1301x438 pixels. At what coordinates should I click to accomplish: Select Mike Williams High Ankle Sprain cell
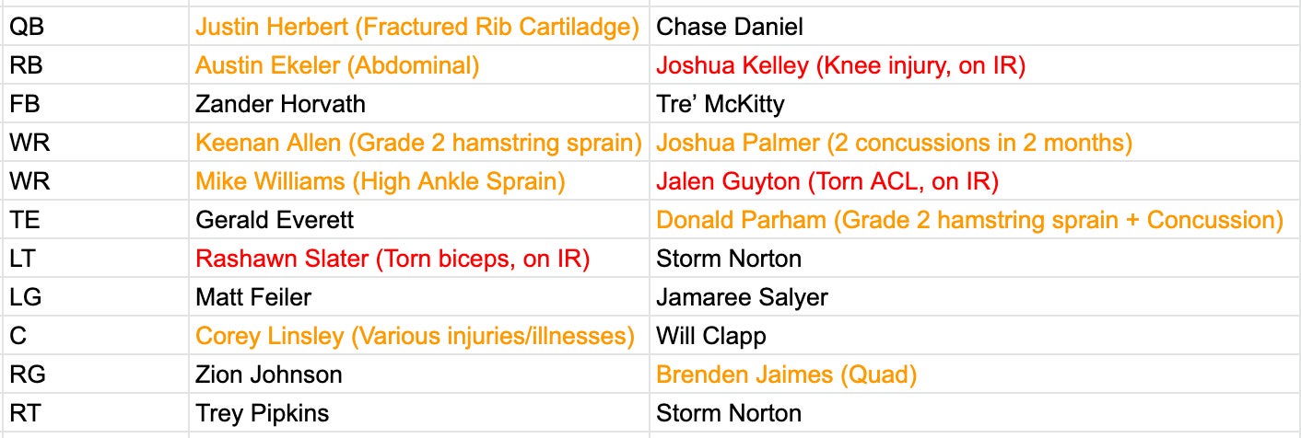[x=380, y=181]
